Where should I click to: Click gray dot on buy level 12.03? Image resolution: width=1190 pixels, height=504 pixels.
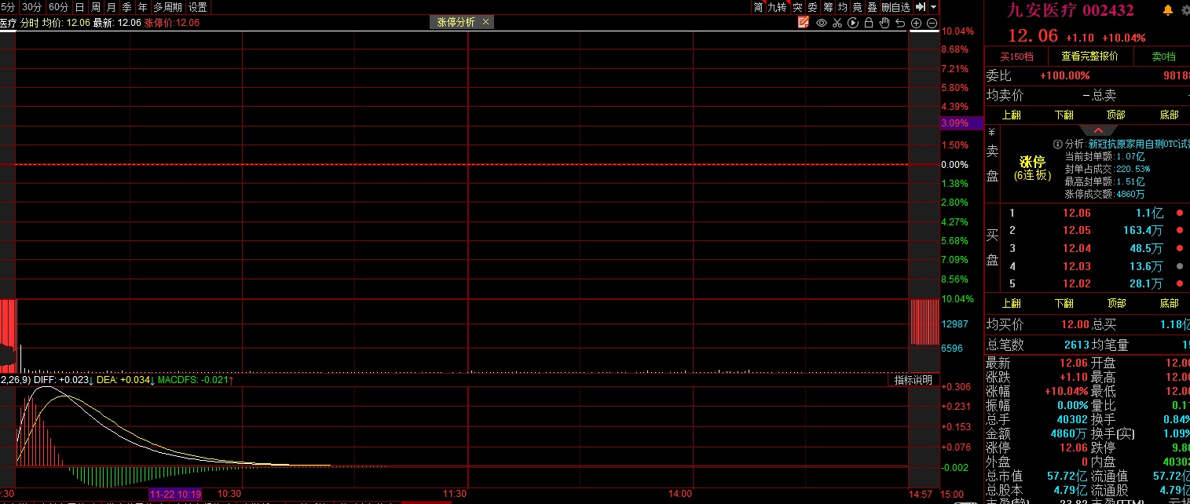coord(1179,266)
